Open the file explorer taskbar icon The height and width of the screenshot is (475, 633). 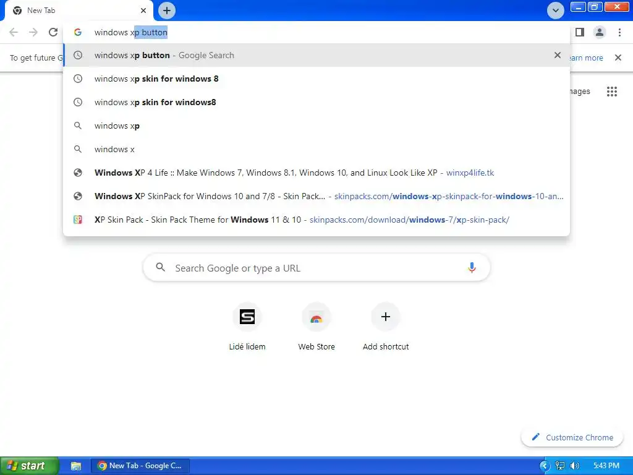[x=76, y=466]
